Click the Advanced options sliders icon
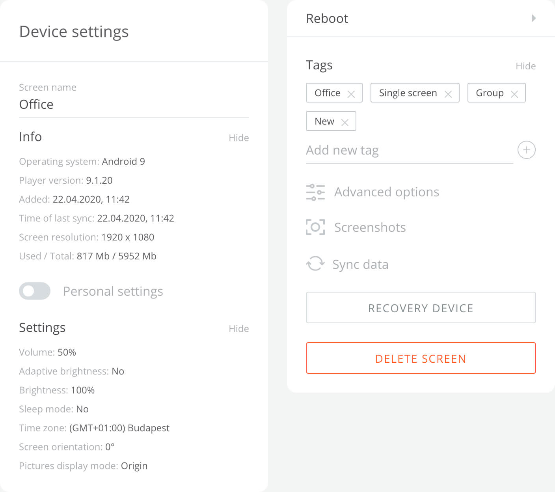The width and height of the screenshot is (555, 492). 315,192
